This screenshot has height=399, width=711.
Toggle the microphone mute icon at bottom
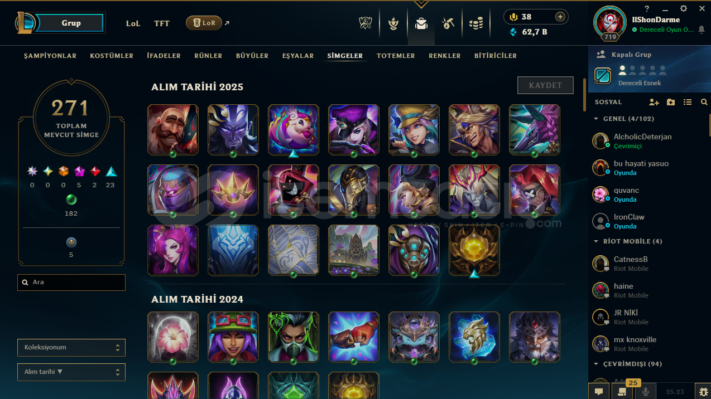click(646, 391)
